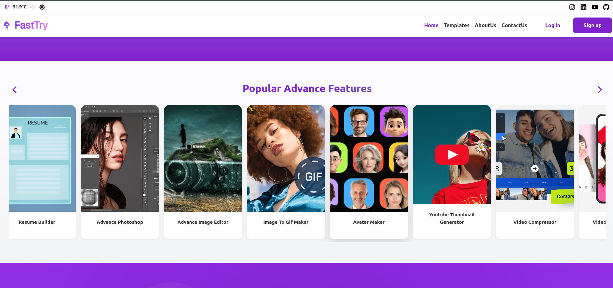Click the Popular Advance Features heading
The image size is (613, 288).
coord(307,89)
